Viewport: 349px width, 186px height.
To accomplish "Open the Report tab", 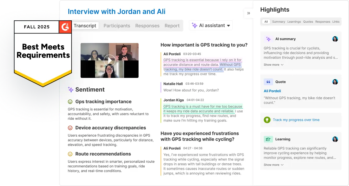I will (x=172, y=26).
